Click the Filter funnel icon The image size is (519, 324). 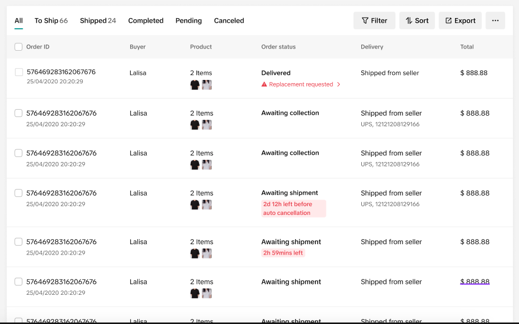(365, 21)
